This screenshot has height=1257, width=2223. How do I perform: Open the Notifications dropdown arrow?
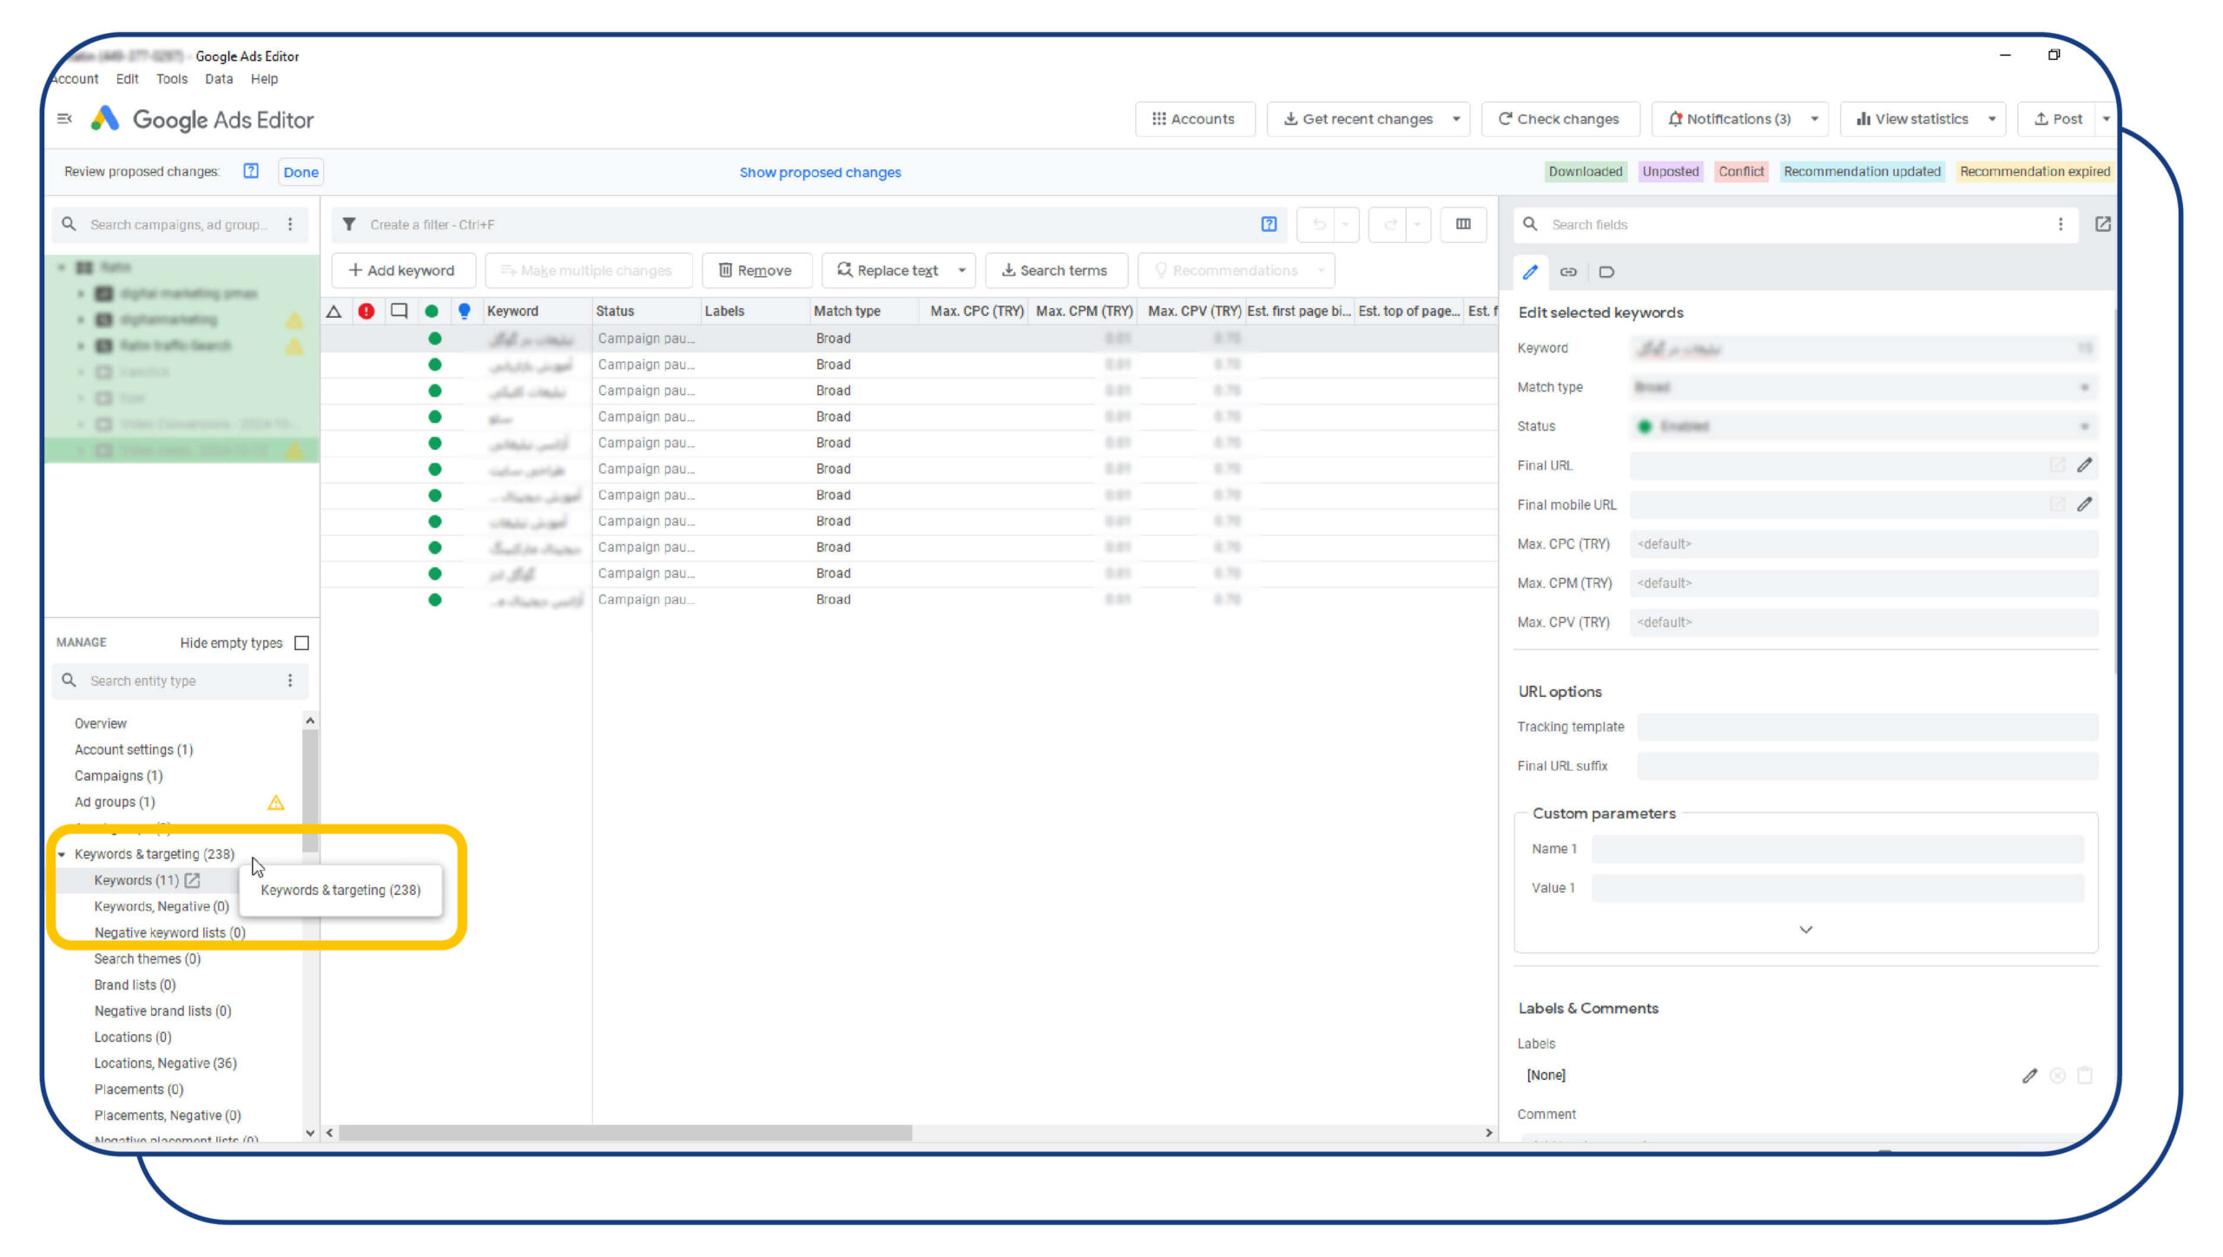click(1814, 119)
